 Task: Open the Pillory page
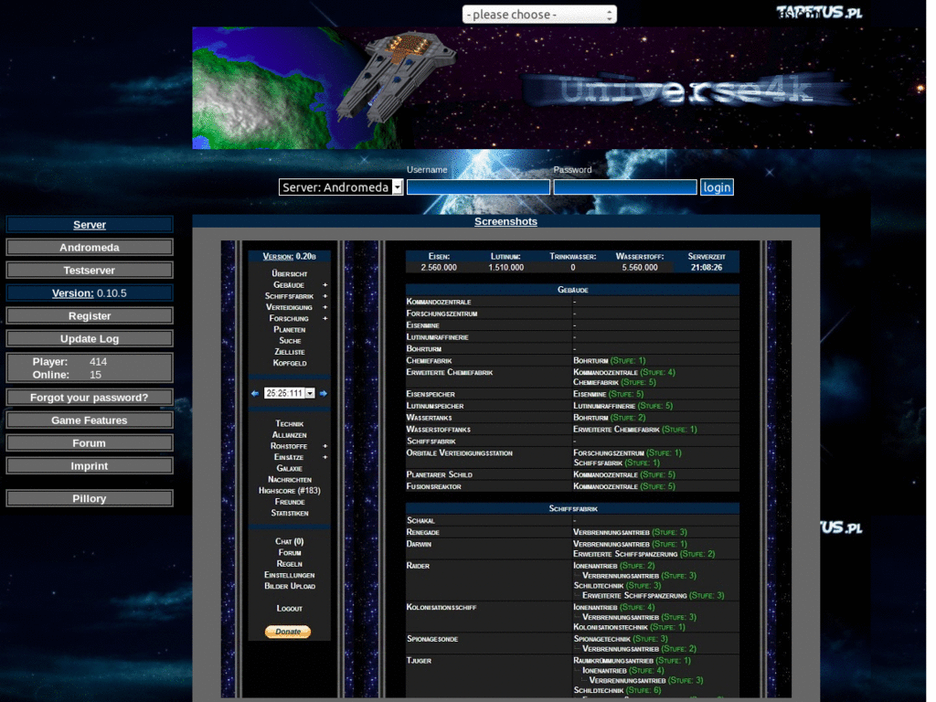90,498
